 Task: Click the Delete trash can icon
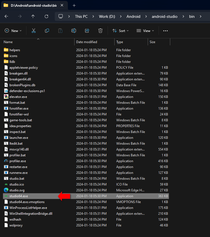click(x=100, y=31)
